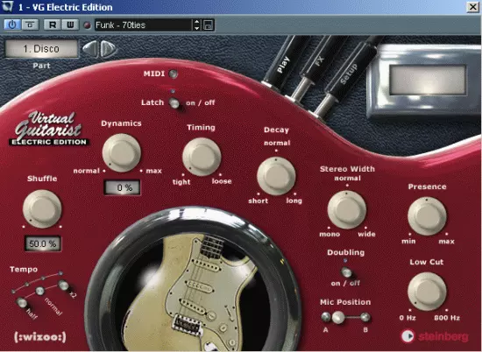Toggle the plugin power bypass button
Viewport: 482px width, 352px height.
coord(12,25)
